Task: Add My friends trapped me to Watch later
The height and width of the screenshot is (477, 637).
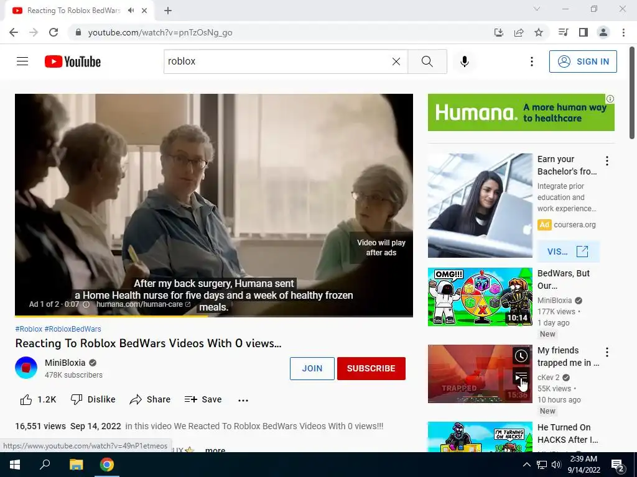Action: pos(521,356)
